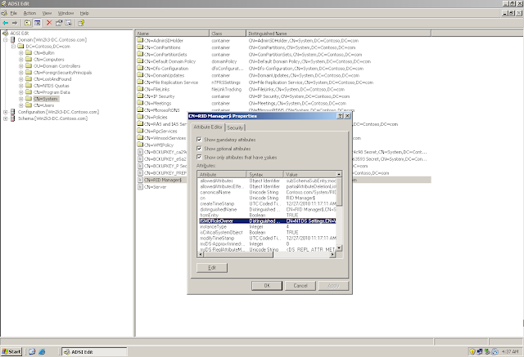This screenshot has height=357, width=524.
Task: Click the Configuration server icon in tree
Action: click(x=13, y=112)
